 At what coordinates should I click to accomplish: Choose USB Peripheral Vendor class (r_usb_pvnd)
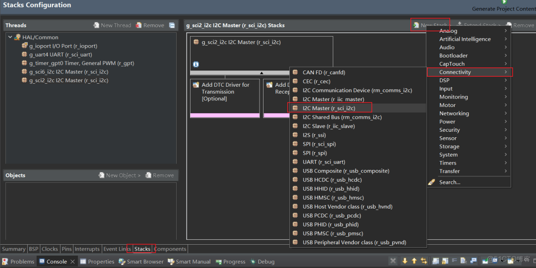coord(358,242)
